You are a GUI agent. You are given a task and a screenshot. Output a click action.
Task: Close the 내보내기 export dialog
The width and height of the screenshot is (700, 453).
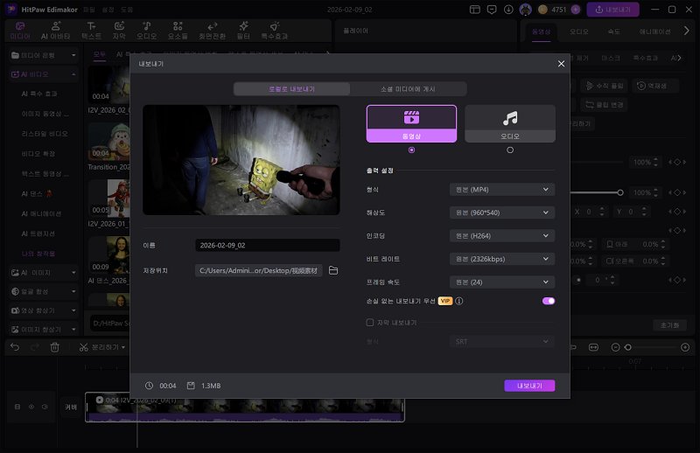click(561, 64)
